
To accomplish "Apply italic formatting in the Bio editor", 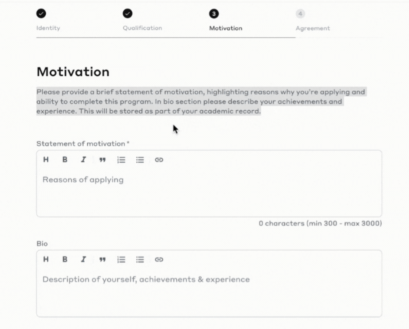I will click(83, 259).
